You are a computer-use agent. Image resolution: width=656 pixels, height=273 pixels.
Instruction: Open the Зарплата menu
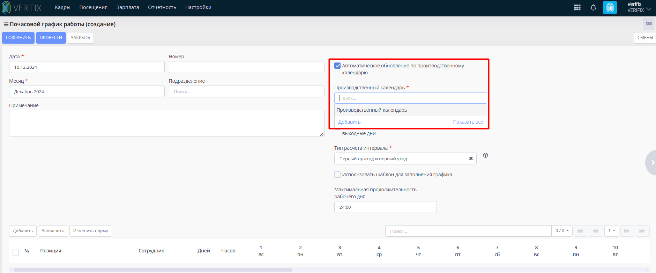coord(128,7)
